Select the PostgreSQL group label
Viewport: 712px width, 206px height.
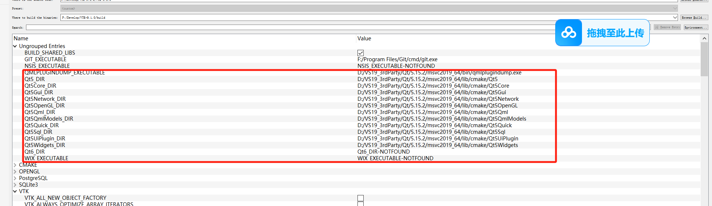33,178
